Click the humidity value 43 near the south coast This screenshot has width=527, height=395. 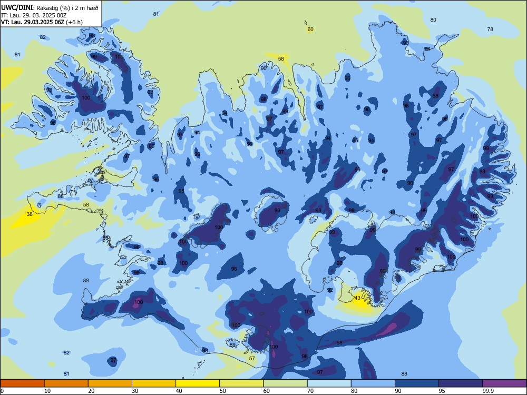(357, 298)
